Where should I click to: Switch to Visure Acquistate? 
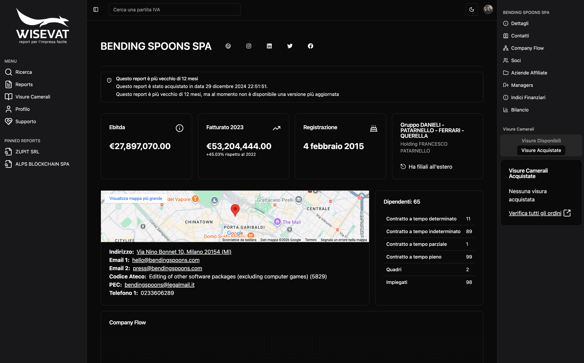541,150
